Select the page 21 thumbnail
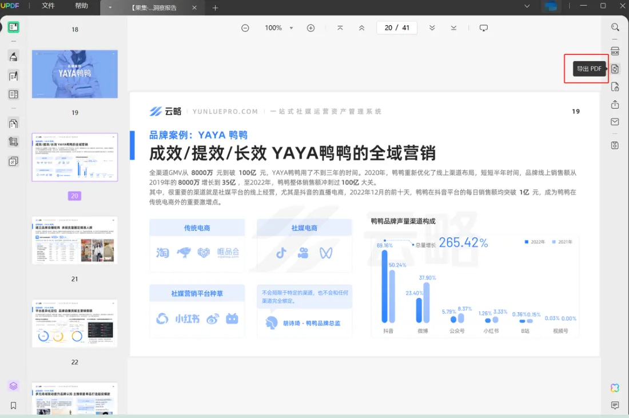Screen dimensions: 629x418 [75, 240]
